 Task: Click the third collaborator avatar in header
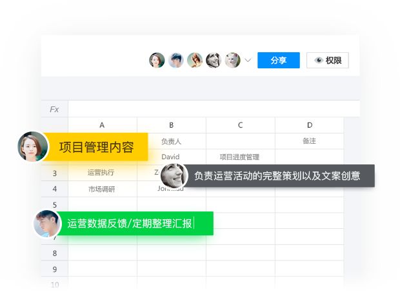coord(194,61)
